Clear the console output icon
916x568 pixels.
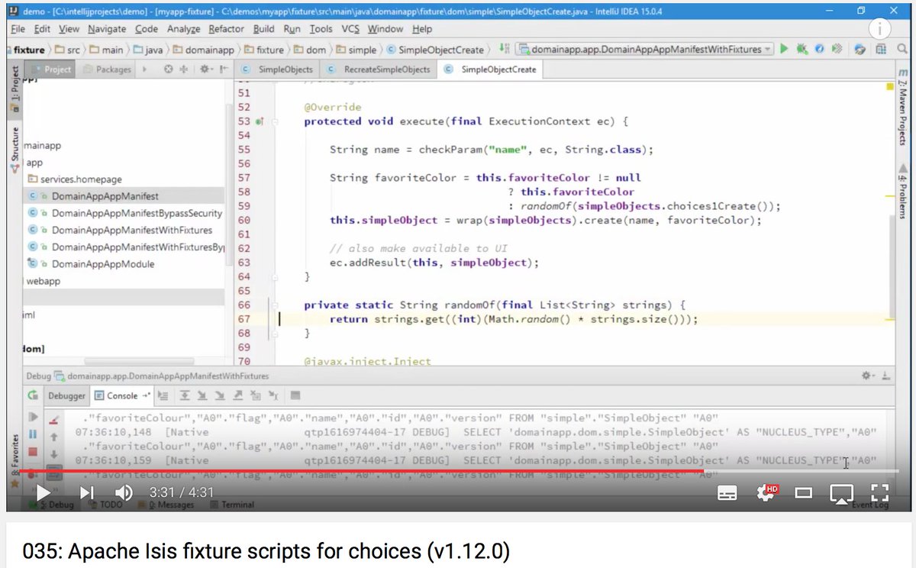point(53,419)
